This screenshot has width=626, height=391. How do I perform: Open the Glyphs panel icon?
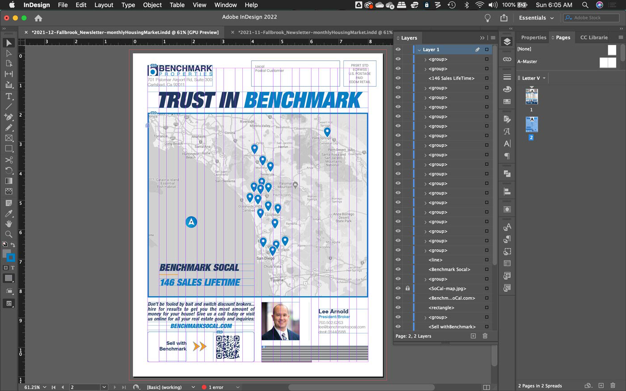tap(507, 131)
